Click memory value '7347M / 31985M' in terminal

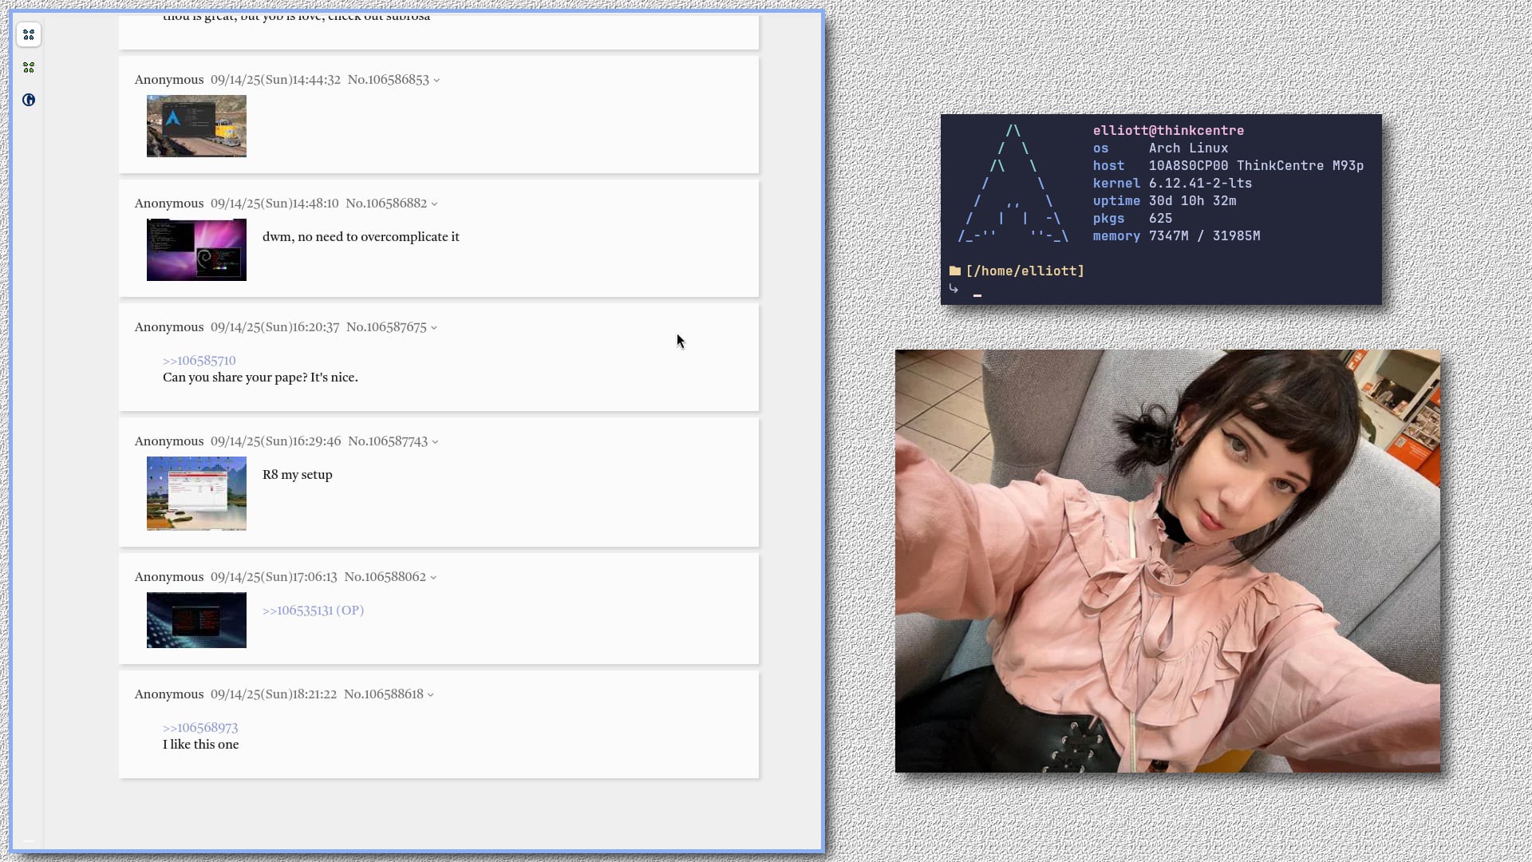click(x=1204, y=236)
